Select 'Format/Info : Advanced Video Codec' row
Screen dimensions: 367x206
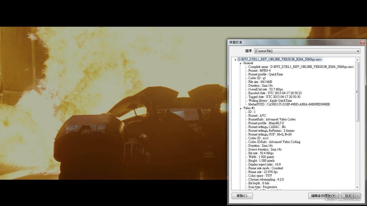point(272,119)
